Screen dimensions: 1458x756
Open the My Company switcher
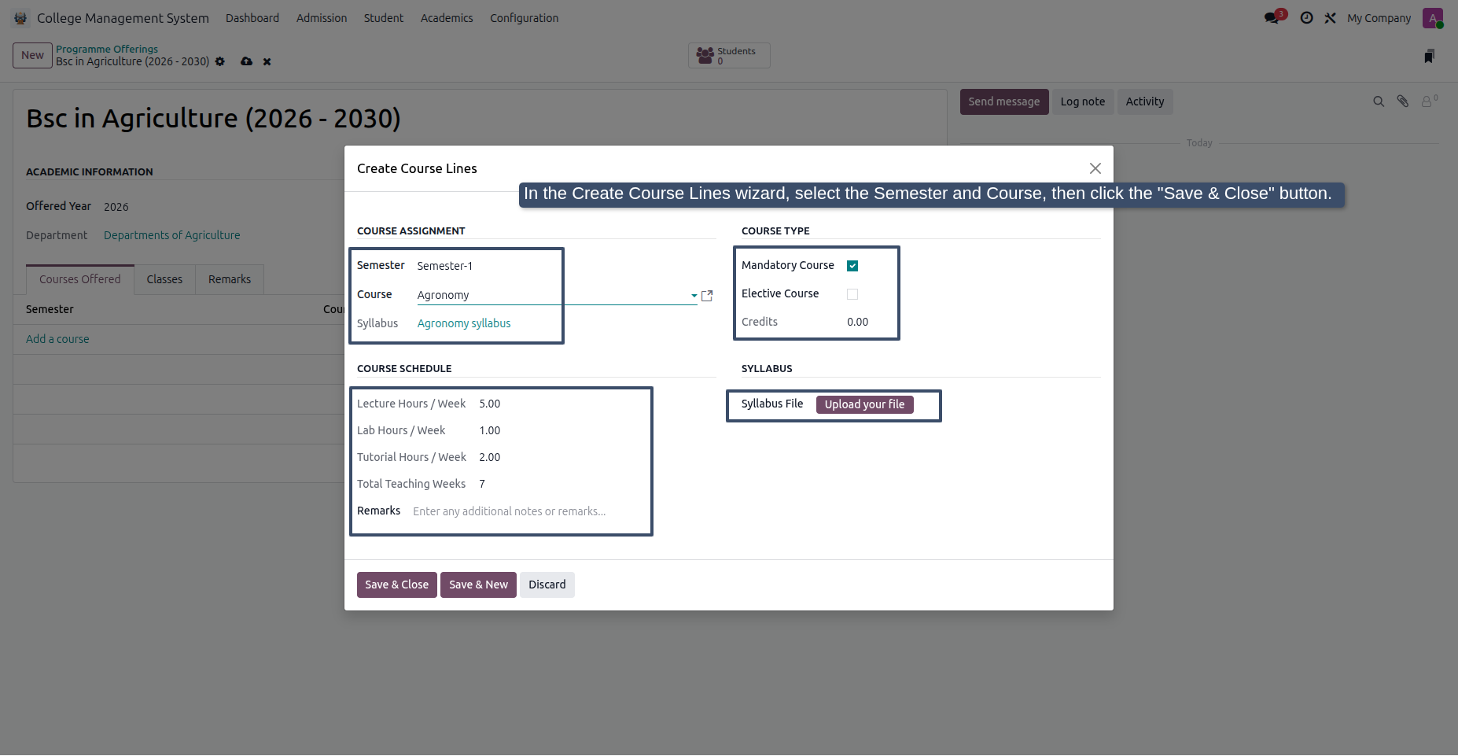tap(1379, 18)
